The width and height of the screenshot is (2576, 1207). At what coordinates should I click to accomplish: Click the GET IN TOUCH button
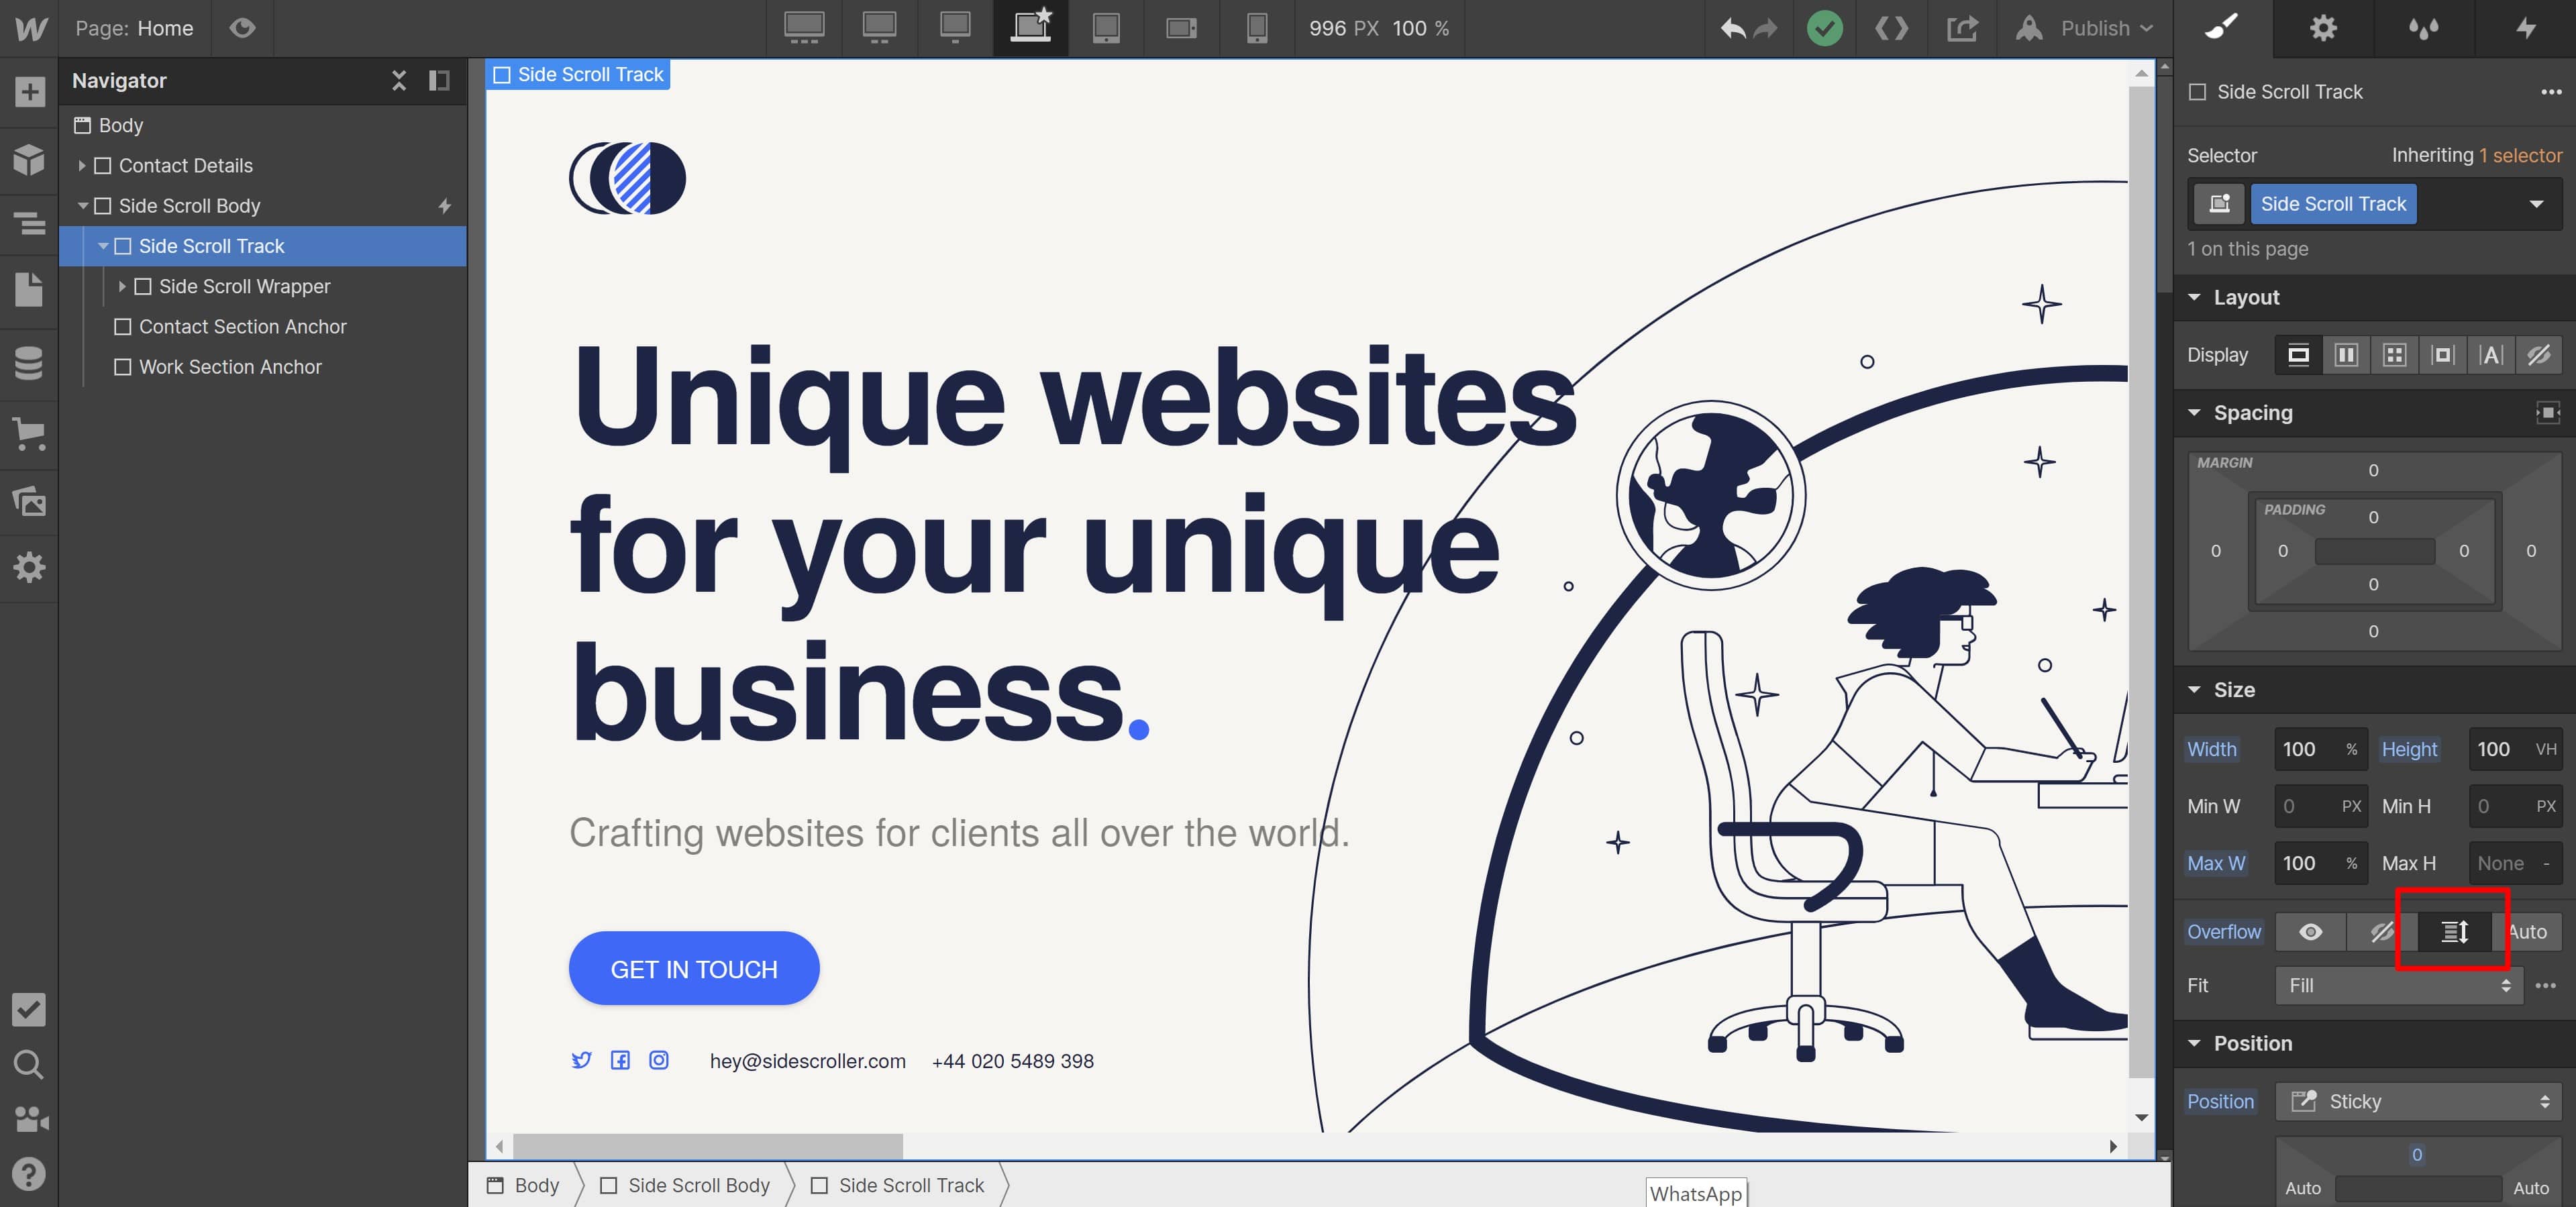[x=694, y=968]
